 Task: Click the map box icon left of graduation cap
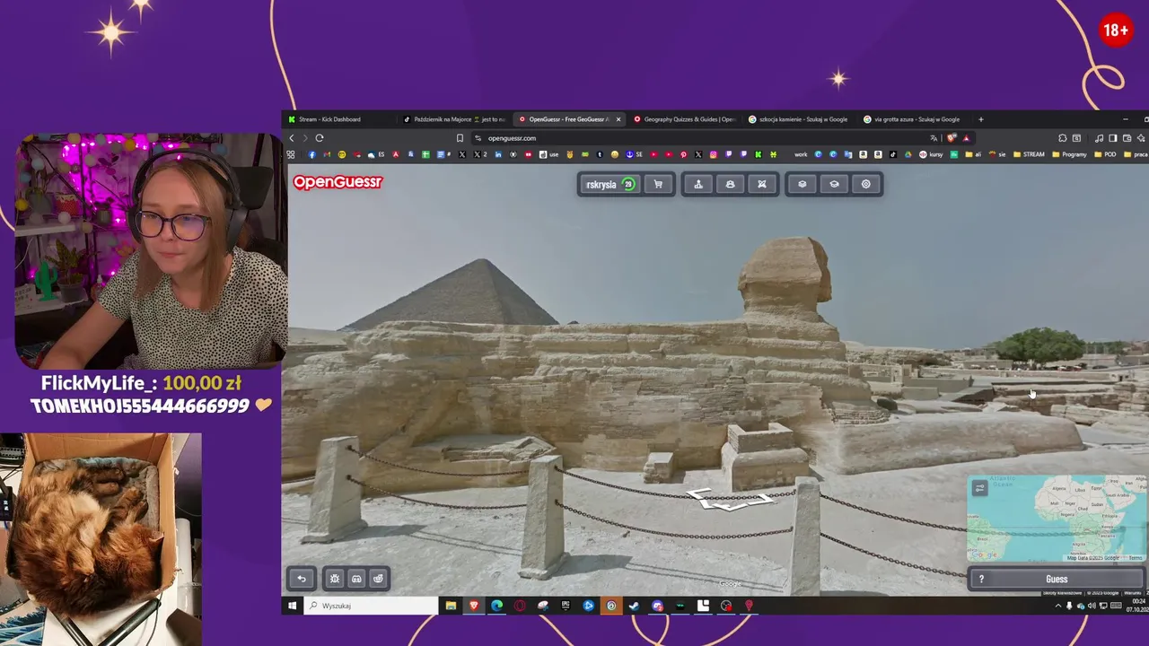[x=803, y=184]
